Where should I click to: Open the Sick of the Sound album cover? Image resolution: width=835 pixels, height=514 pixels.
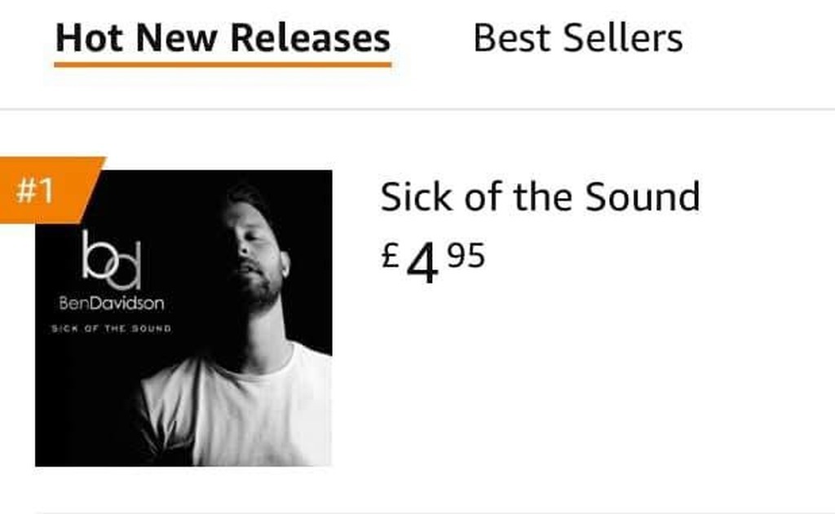click(183, 319)
